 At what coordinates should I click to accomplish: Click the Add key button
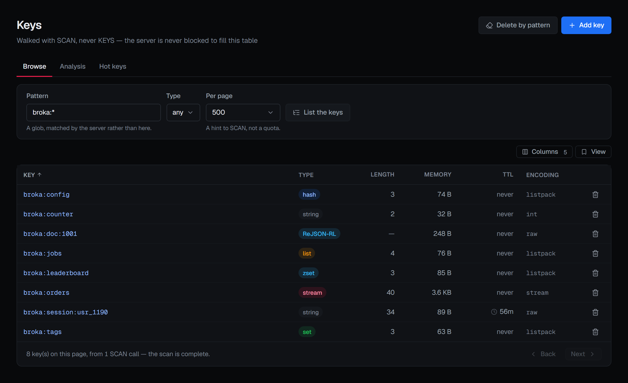click(586, 25)
